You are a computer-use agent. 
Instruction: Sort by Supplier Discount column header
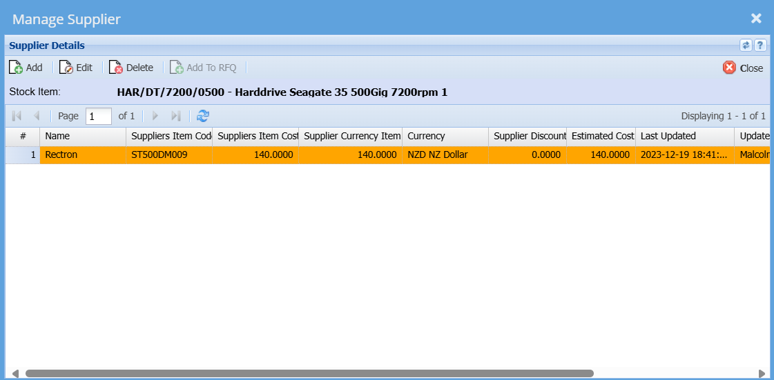(x=528, y=136)
